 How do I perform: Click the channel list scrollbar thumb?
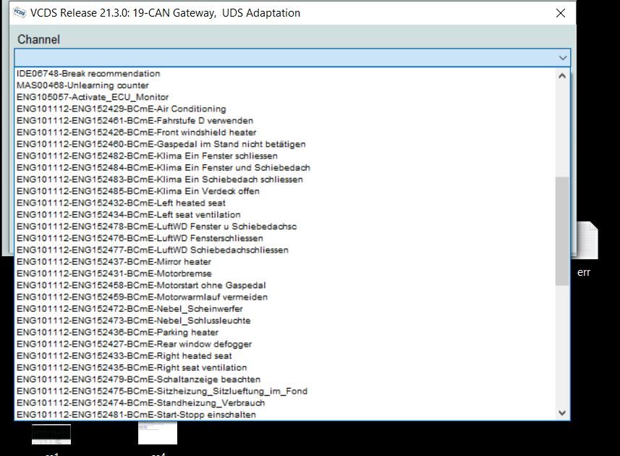pyautogui.click(x=562, y=231)
